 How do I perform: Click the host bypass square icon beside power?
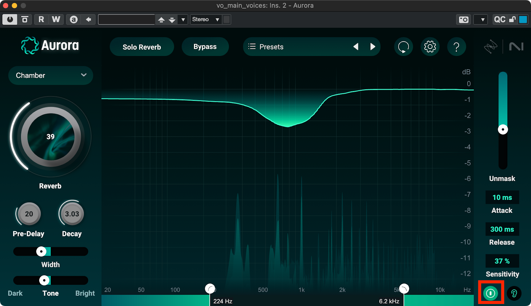pyautogui.click(x=25, y=20)
